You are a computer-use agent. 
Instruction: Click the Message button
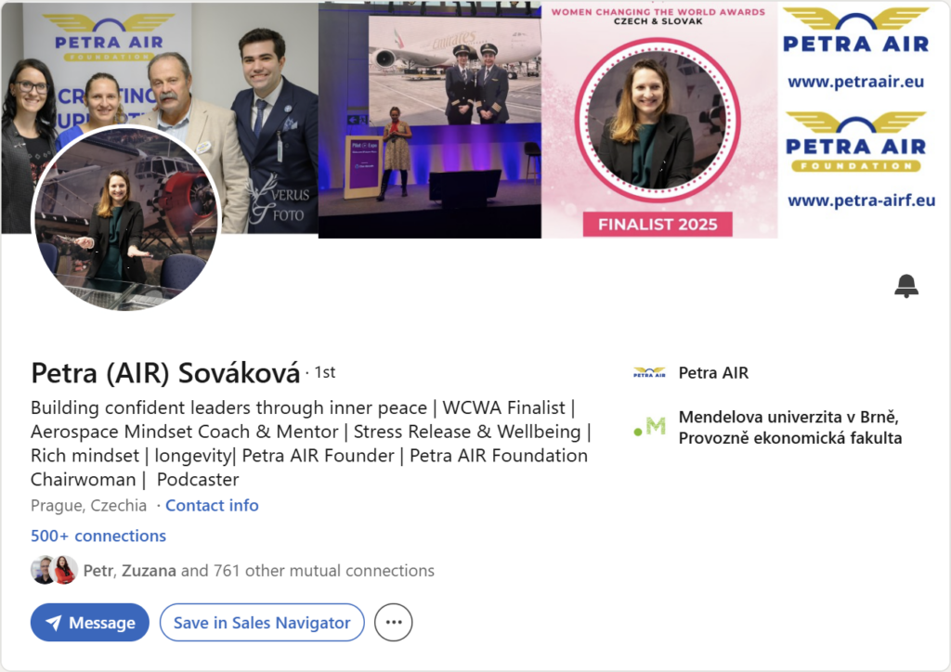(90, 622)
